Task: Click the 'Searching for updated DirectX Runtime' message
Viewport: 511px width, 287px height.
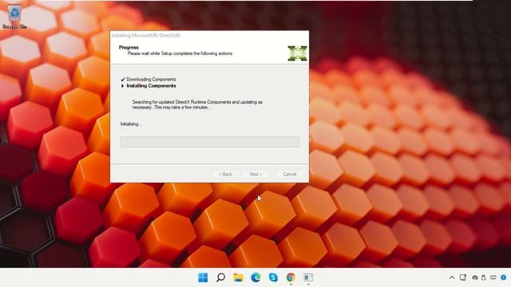Action: coord(197,104)
